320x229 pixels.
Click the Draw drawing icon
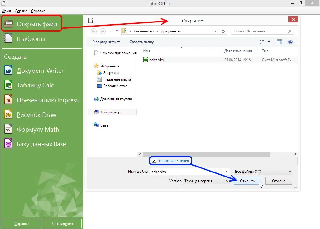(x=8, y=114)
